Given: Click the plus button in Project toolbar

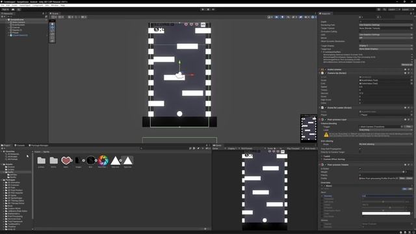Looking at the screenshot, I should click(x=2, y=149).
